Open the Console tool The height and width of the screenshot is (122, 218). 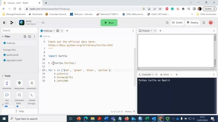click(32, 96)
